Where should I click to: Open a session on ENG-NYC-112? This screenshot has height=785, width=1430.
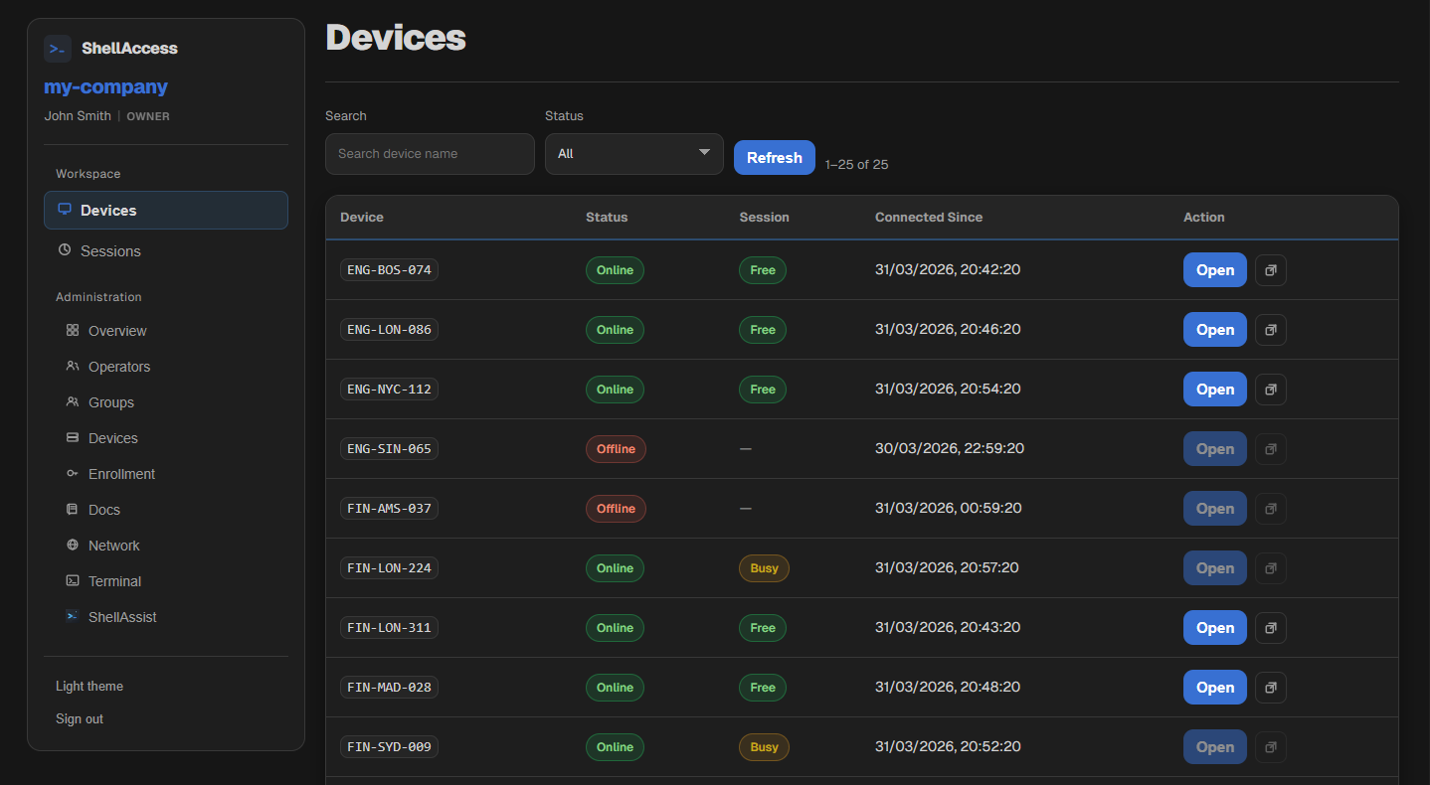pos(1214,390)
